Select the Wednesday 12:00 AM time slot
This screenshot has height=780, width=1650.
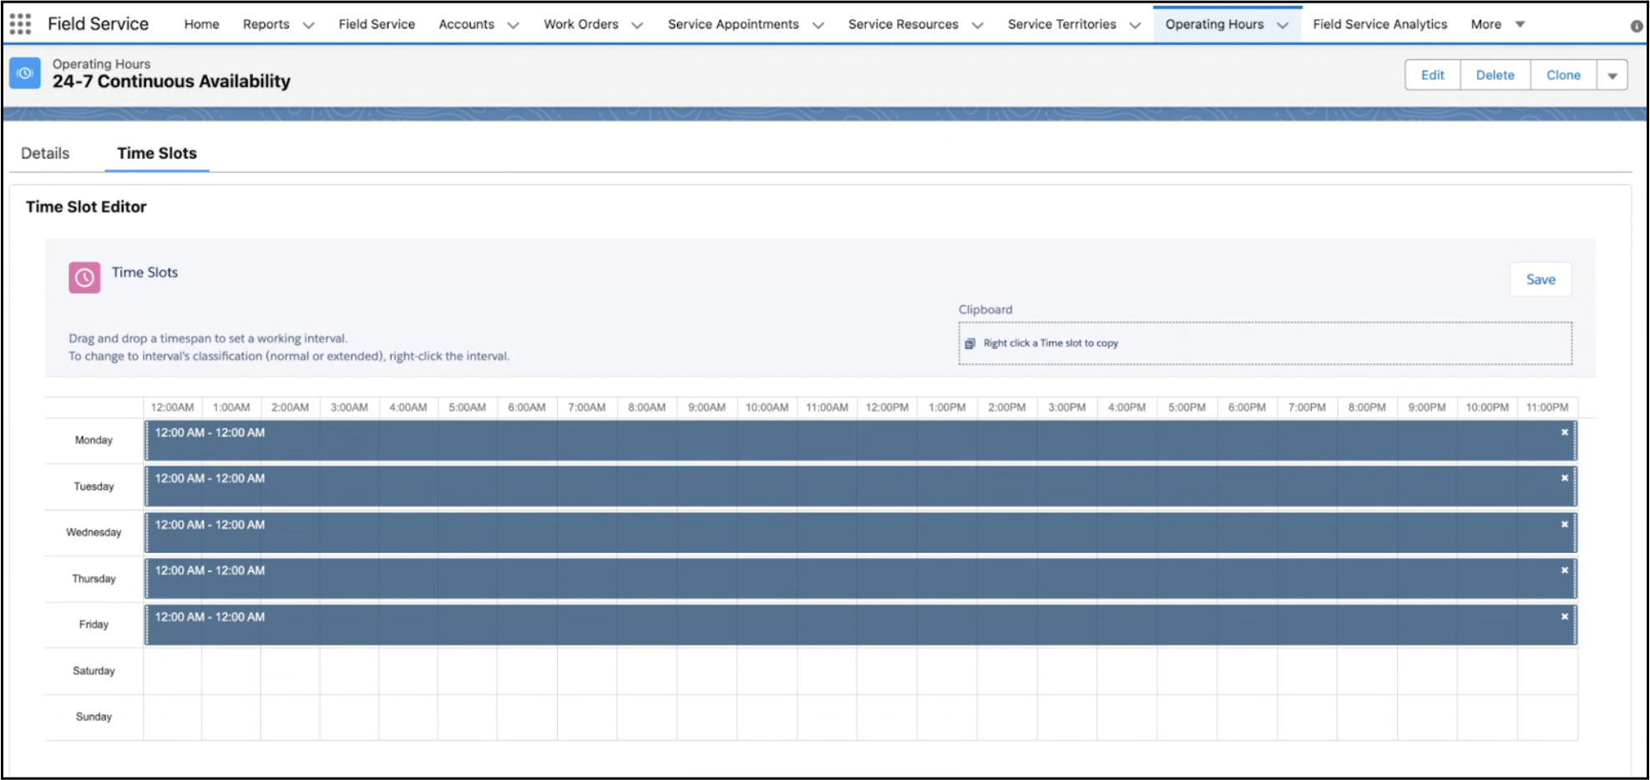pyautogui.click(x=860, y=533)
